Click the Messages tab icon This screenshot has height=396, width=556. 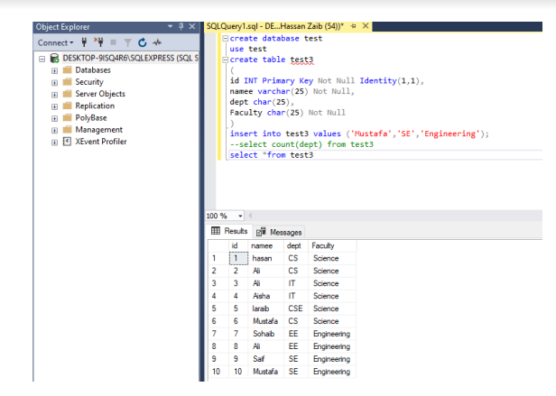261,232
